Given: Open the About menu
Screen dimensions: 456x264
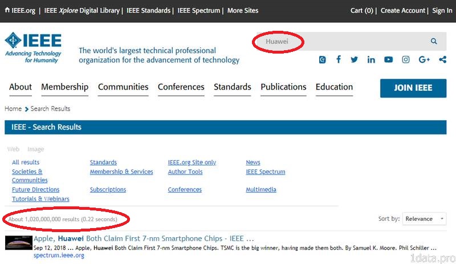Looking at the screenshot, I should (21, 87).
